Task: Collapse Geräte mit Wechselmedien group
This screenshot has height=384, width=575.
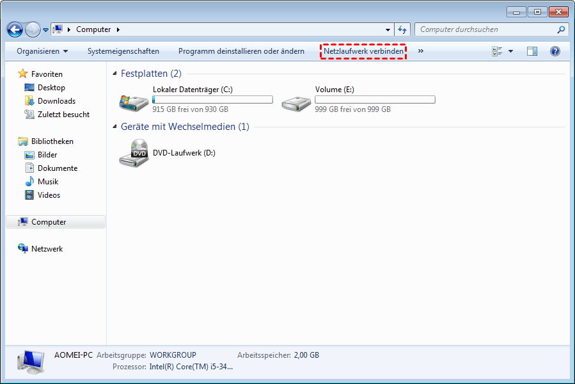Action: 115,127
